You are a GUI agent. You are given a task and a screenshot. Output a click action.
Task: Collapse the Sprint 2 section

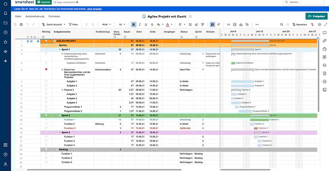(x=60, y=115)
